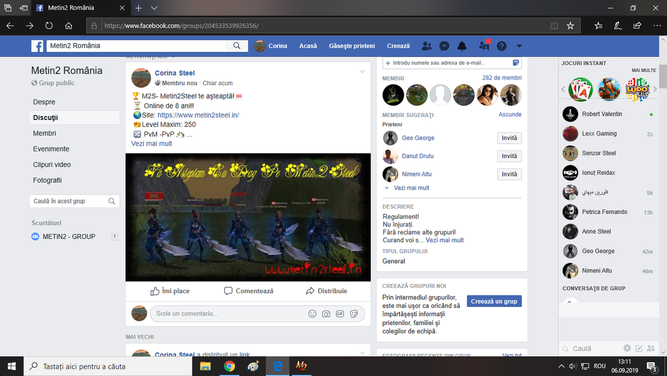This screenshot has width=667, height=376.
Task: Open Windows Start menu
Action: 11,366
